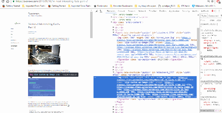The width and height of the screenshot is (222, 113).
Task: Click the first Firefox 'Getting Started' bookmark
Action: 11,6
